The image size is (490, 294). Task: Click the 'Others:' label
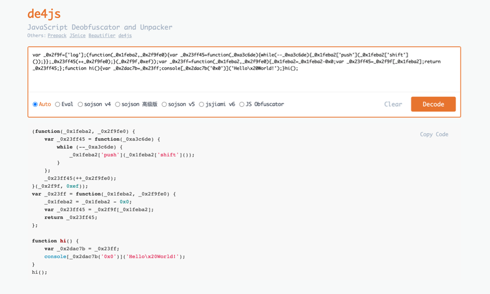point(36,35)
